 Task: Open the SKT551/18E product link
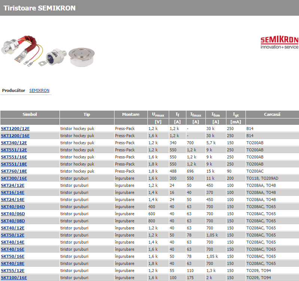coord(14,164)
